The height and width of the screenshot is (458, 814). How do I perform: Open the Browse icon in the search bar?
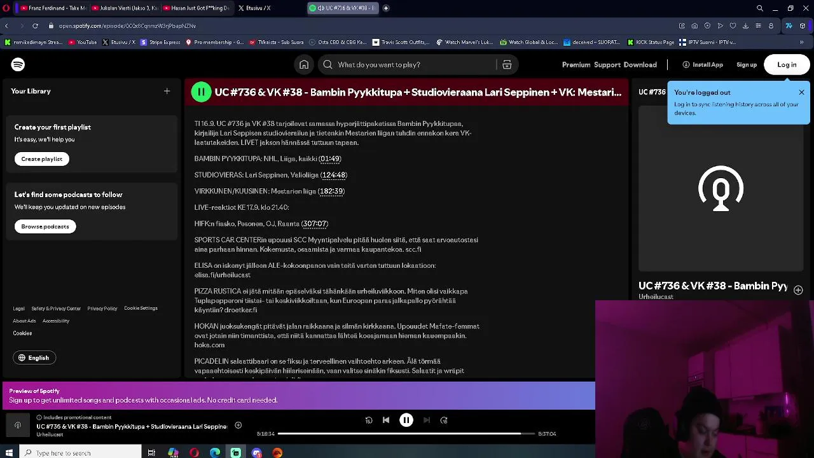[507, 64]
